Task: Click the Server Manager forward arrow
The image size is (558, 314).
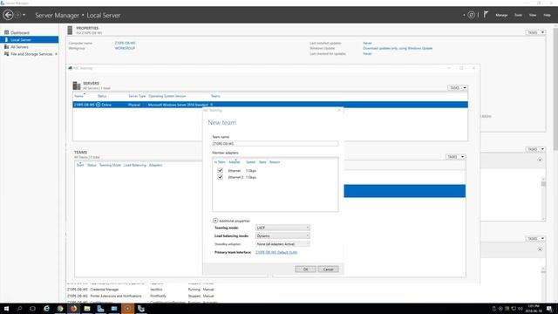Action: (17, 15)
